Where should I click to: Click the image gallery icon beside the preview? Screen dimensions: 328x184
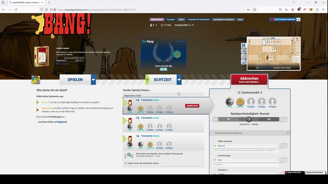243,62
